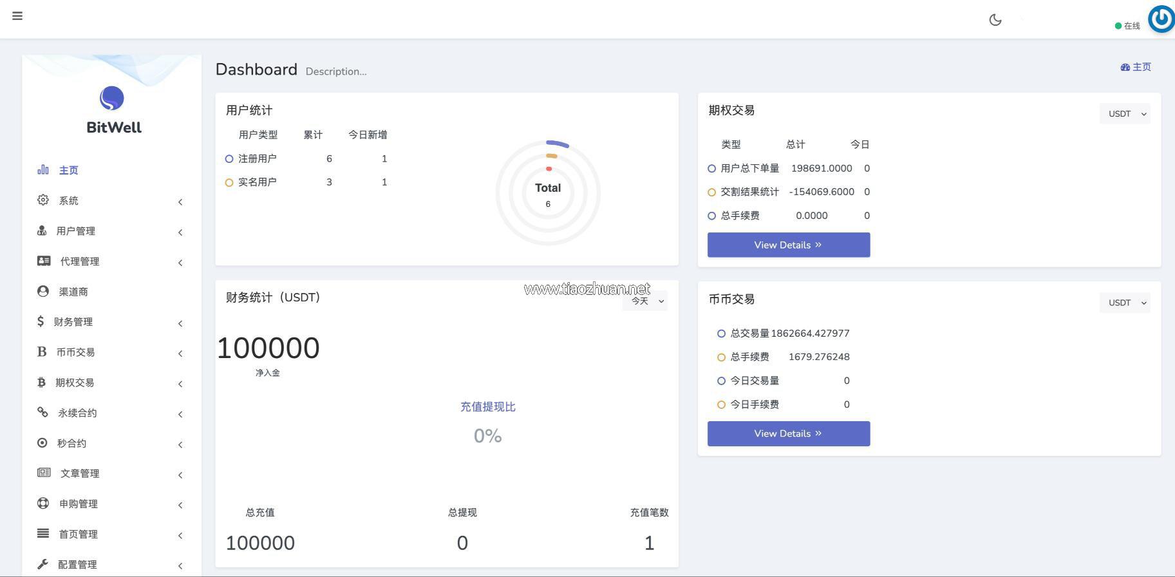Open 主页 in the sidebar

tap(69, 171)
